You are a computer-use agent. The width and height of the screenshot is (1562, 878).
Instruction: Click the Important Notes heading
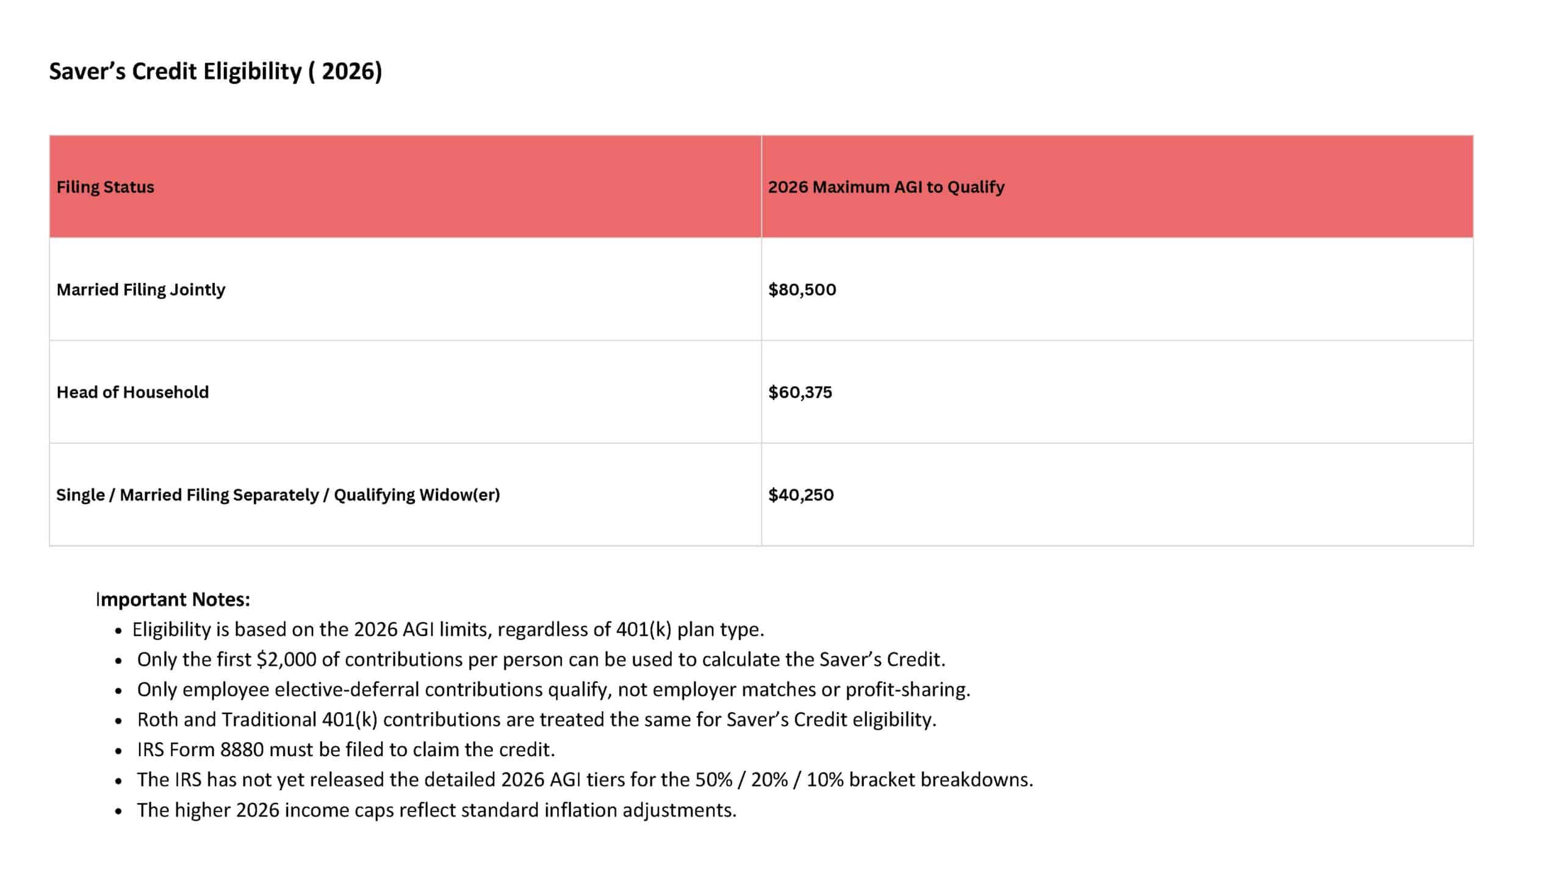[x=173, y=599]
